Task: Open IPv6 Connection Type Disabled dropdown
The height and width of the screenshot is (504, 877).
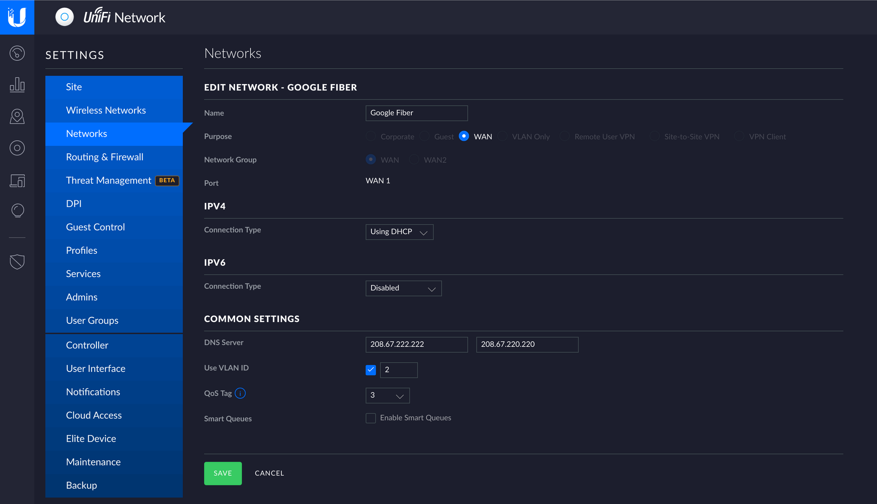Action: pyautogui.click(x=403, y=288)
